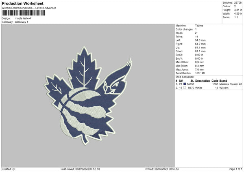Click the 'Last Saved: 08/07/2023 00.57.53' text

pyautogui.click(x=80, y=169)
